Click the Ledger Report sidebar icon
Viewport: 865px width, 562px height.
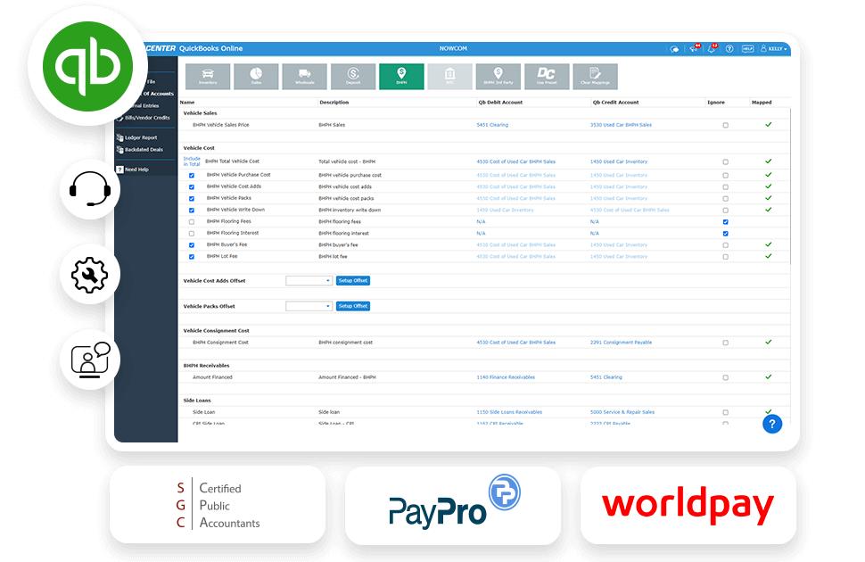[119, 137]
